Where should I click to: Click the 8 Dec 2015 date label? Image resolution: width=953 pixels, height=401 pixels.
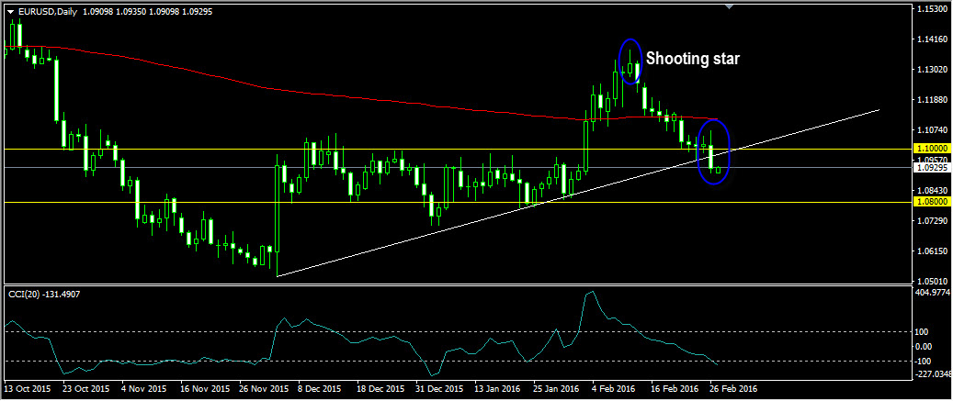click(x=321, y=388)
